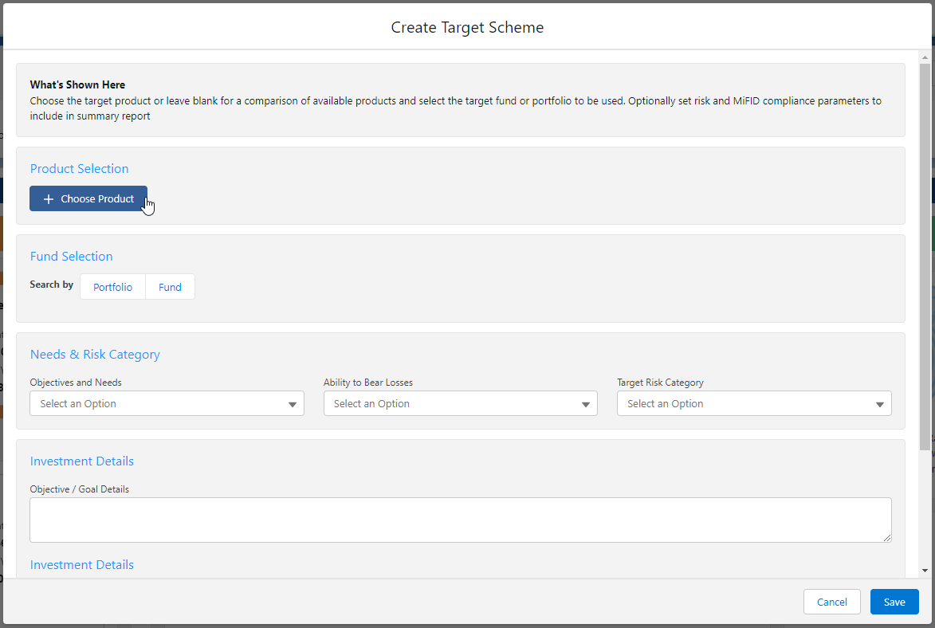The width and height of the screenshot is (935, 628).
Task: Click the Needs & Risk Category heading
Action: point(95,355)
